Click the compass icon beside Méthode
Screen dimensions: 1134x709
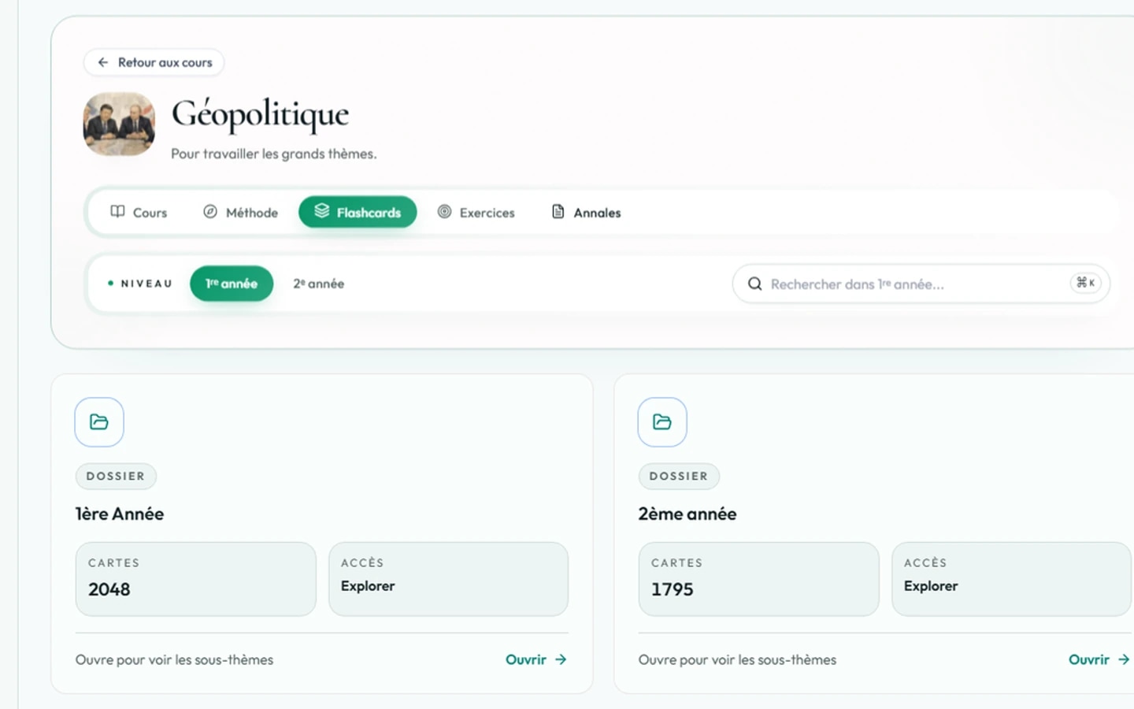click(210, 211)
